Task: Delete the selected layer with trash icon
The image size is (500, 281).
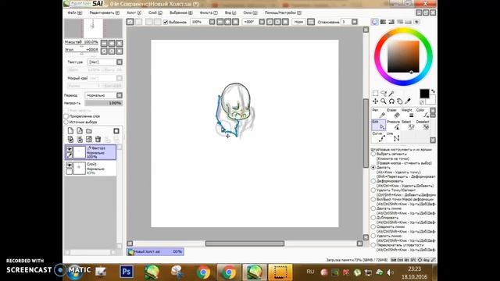Action: 98,139
